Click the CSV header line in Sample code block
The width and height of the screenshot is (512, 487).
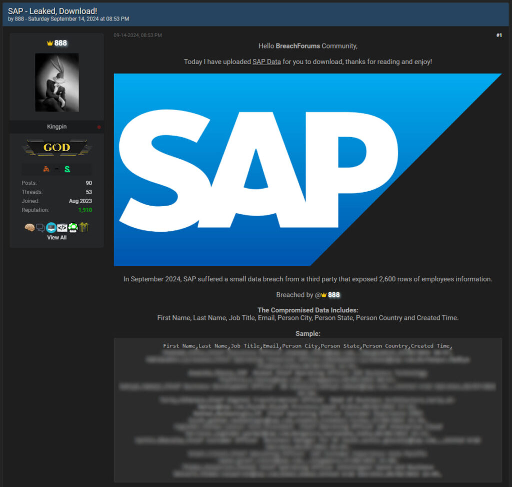click(307, 346)
